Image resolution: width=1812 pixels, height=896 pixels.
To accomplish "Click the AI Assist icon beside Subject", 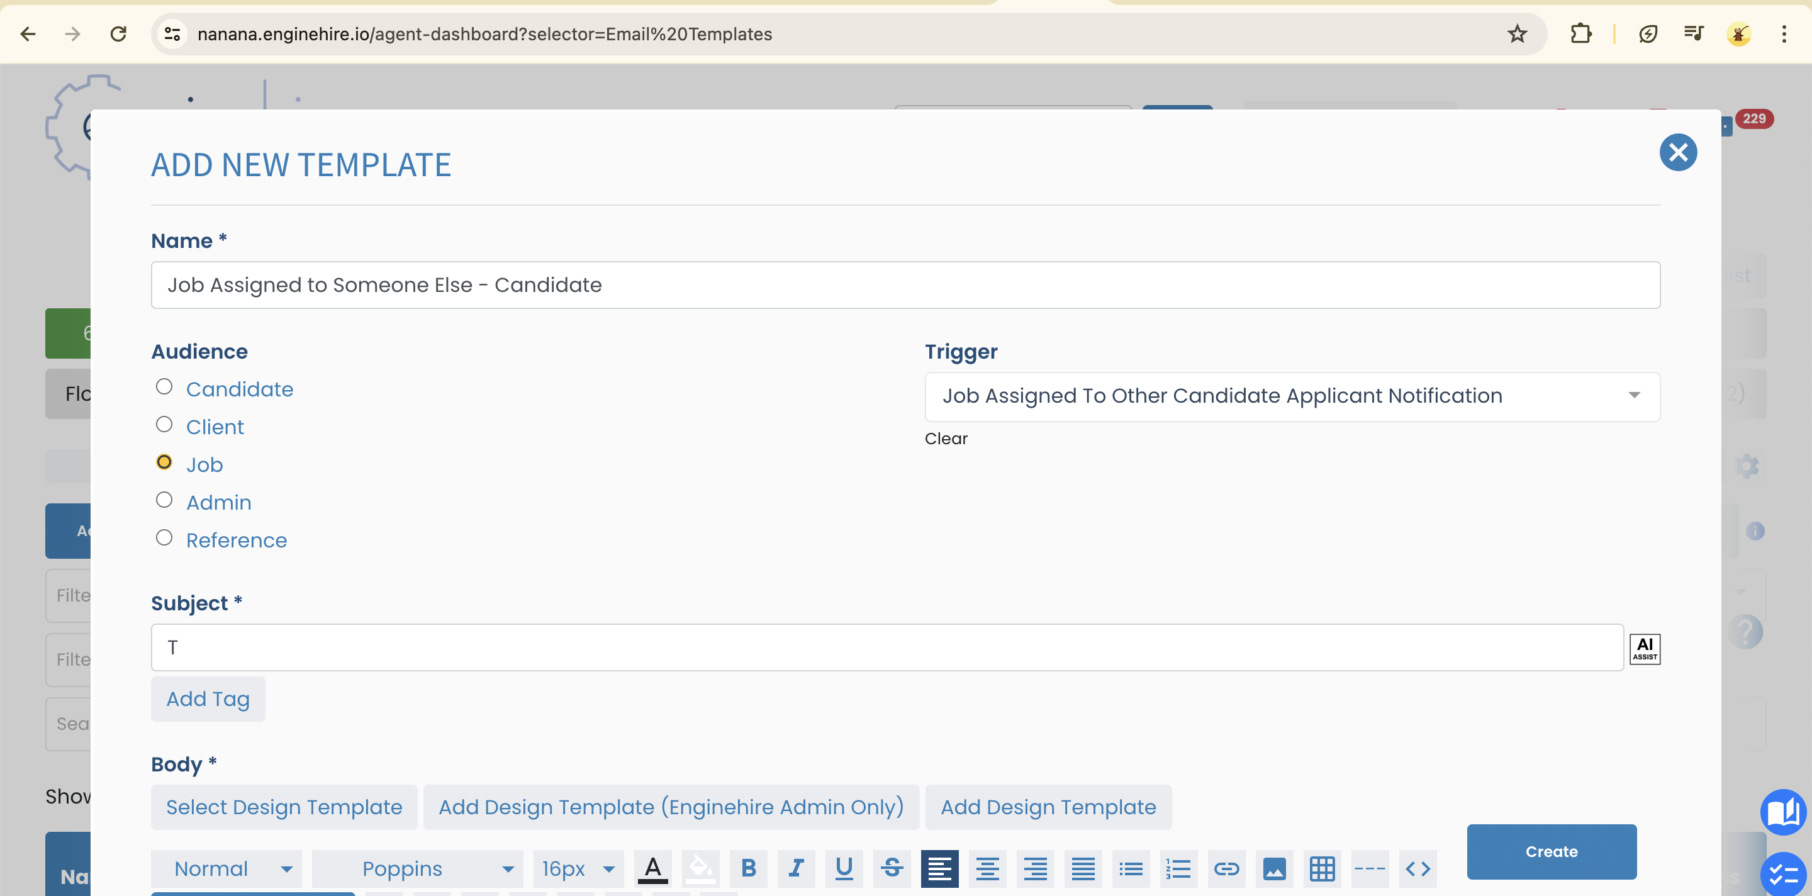I will coord(1645,649).
